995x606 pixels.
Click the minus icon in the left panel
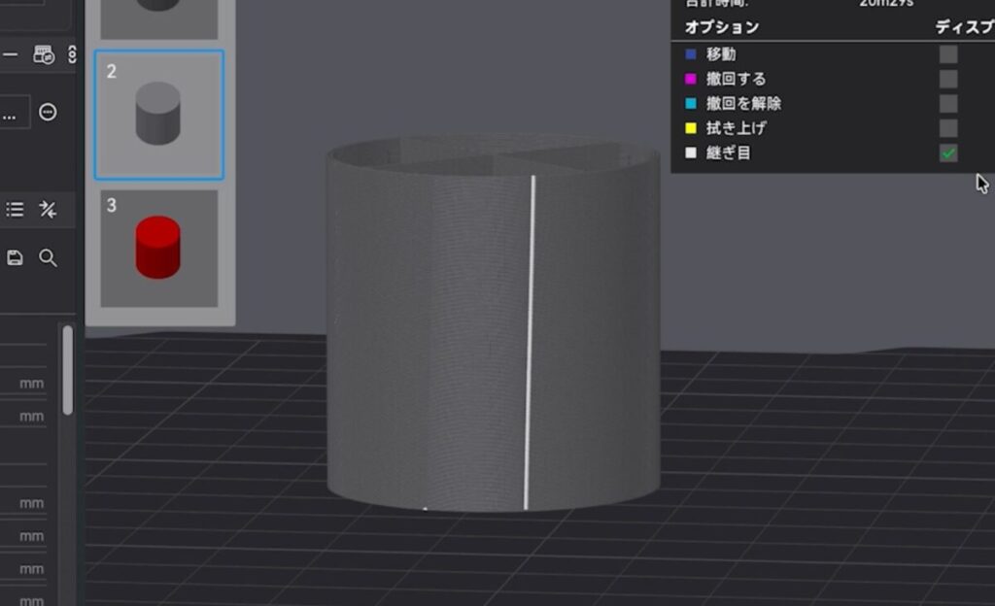(10, 55)
